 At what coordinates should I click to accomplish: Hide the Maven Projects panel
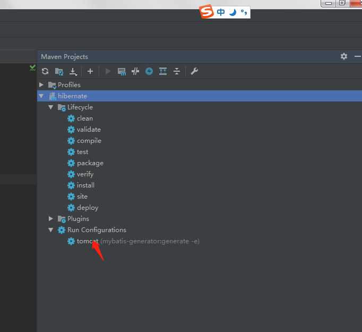coord(357,56)
